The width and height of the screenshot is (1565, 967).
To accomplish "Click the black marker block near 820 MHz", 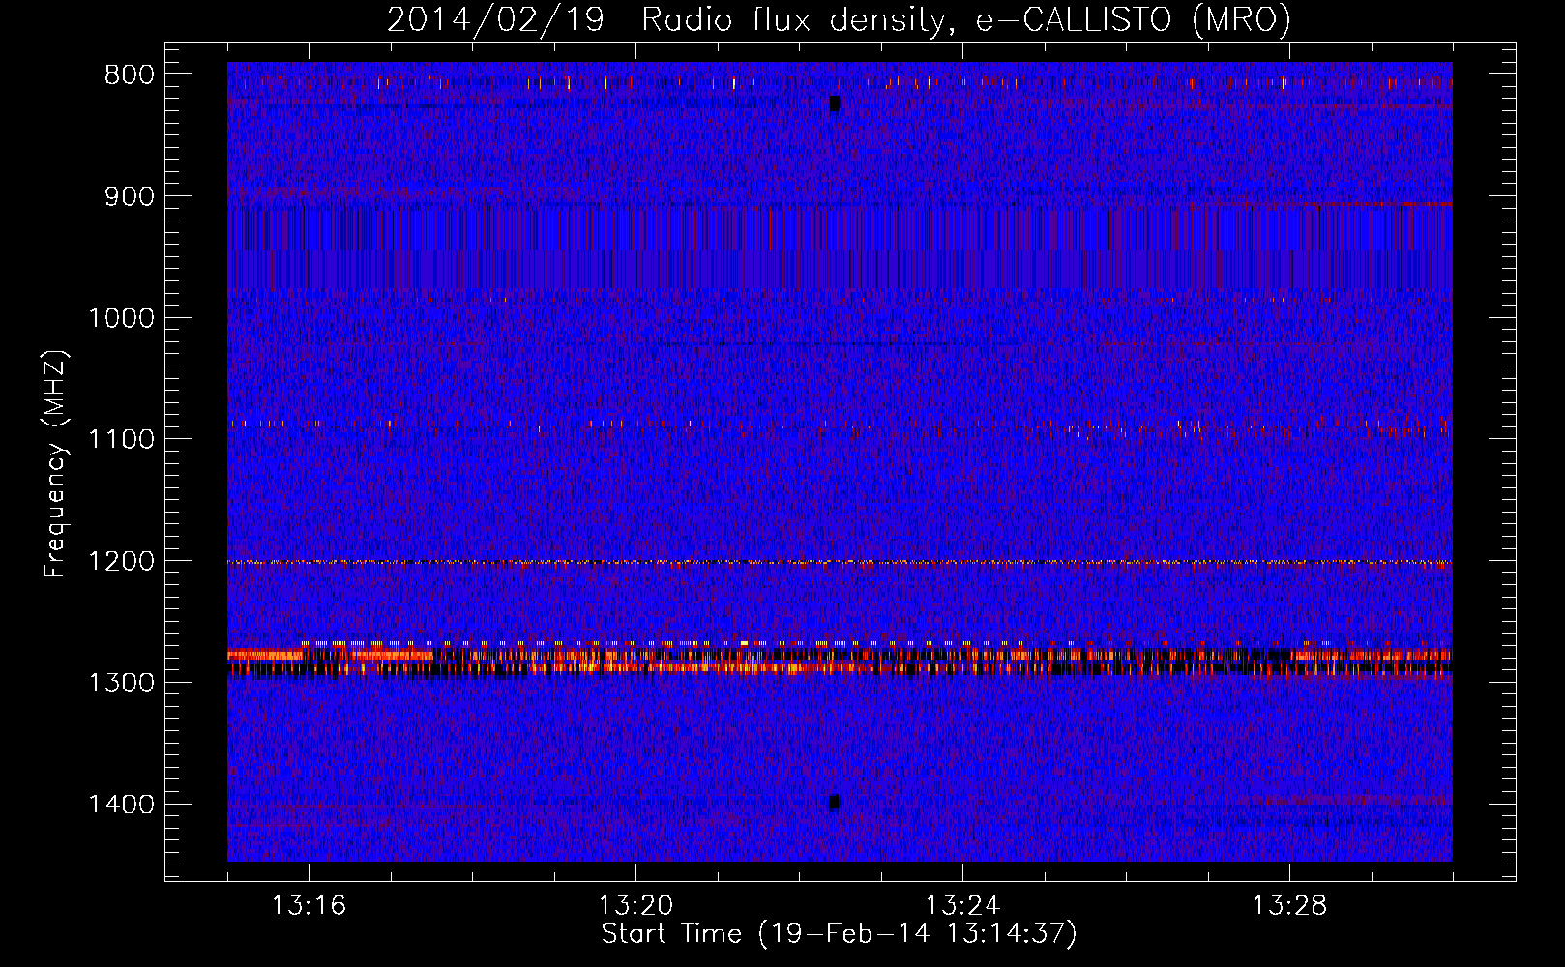I will tap(835, 103).
